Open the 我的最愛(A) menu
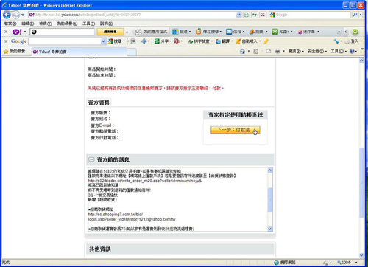368x267 pixels. coord(67,24)
